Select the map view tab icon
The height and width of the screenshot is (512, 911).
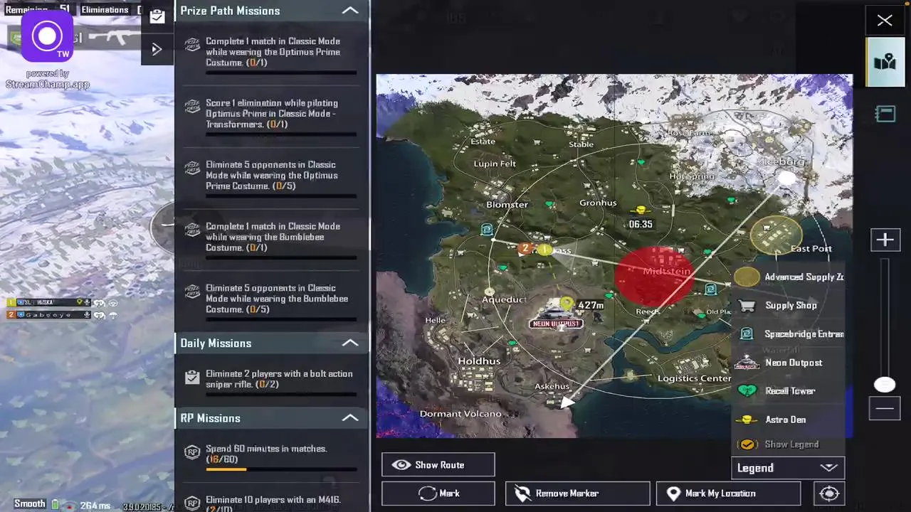point(885,63)
